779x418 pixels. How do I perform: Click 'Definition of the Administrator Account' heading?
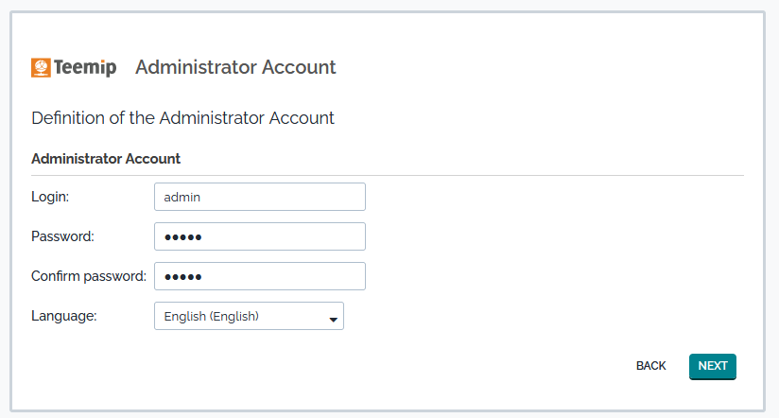182,118
